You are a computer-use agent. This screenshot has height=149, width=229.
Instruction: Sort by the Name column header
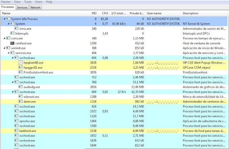click(x=43, y=13)
